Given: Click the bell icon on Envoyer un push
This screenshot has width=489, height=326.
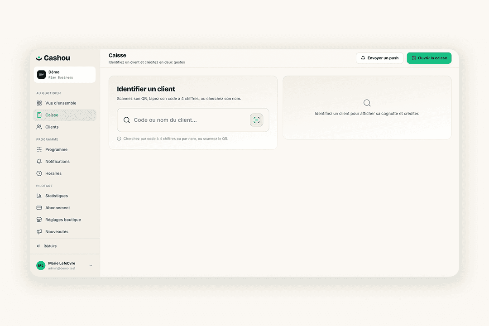Looking at the screenshot, I should click(x=363, y=58).
